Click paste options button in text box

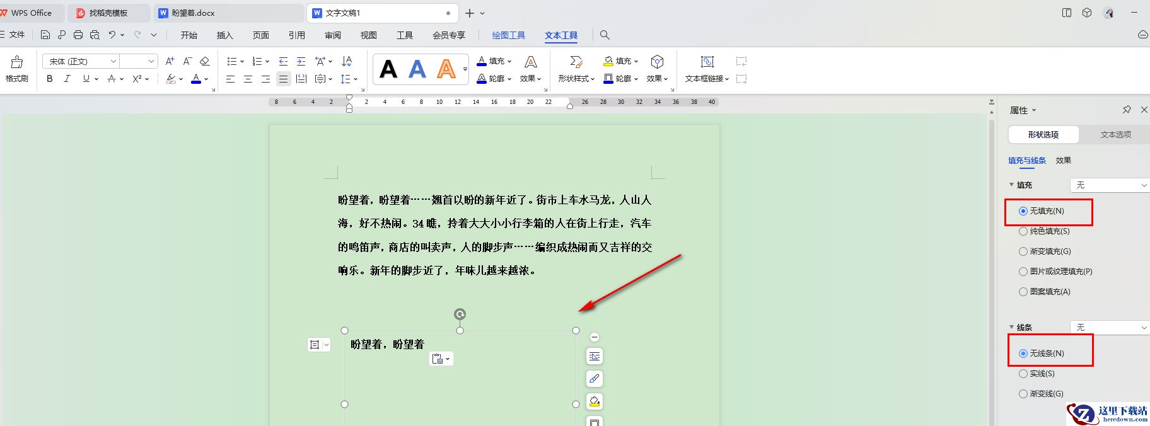441,359
